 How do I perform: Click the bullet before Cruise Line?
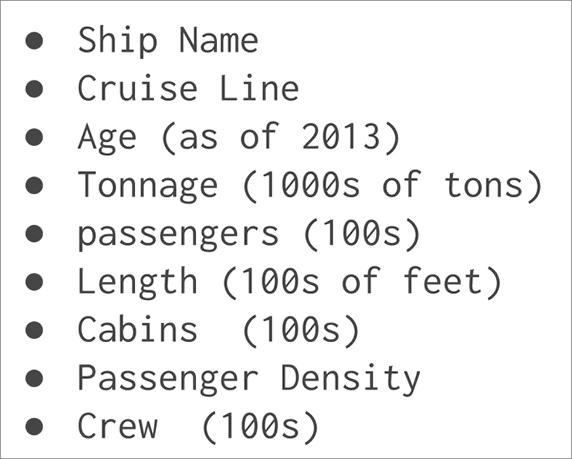click(34, 89)
